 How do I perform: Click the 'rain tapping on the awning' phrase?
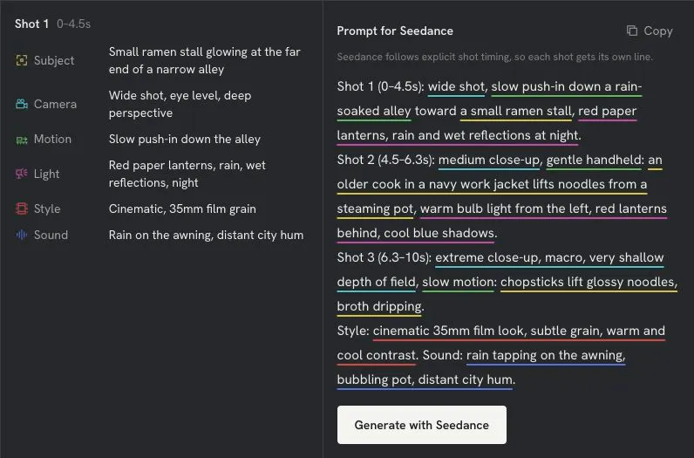546,355
